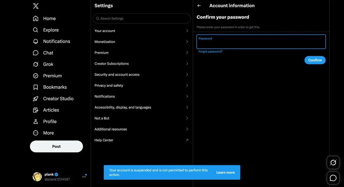Viewport: 344px width, 187px height.
Task: Expand Security and account access chevron
Action: [187, 75]
